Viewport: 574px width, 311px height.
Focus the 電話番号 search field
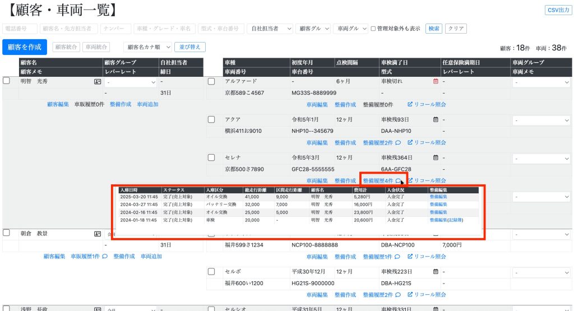(x=20, y=29)
